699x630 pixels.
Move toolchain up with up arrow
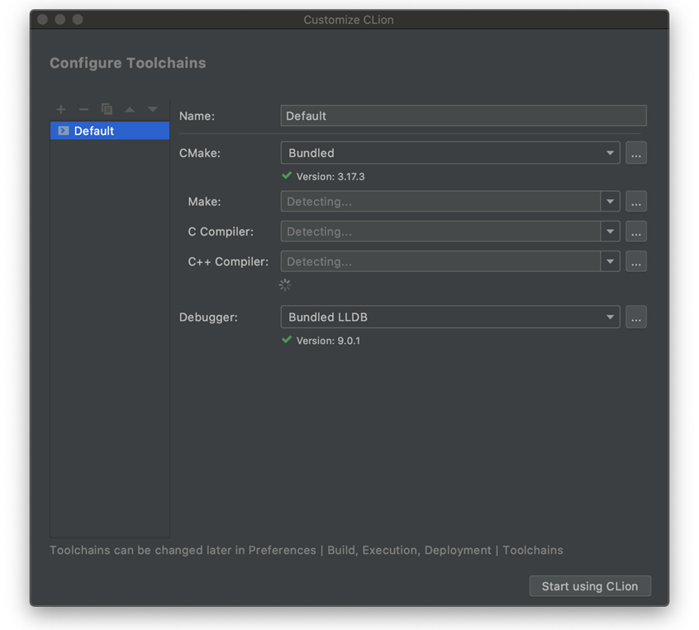[130, 109]
